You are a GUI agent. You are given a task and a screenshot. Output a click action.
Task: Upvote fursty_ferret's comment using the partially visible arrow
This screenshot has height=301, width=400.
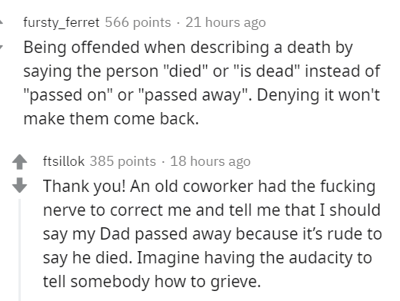coord(2,22)
